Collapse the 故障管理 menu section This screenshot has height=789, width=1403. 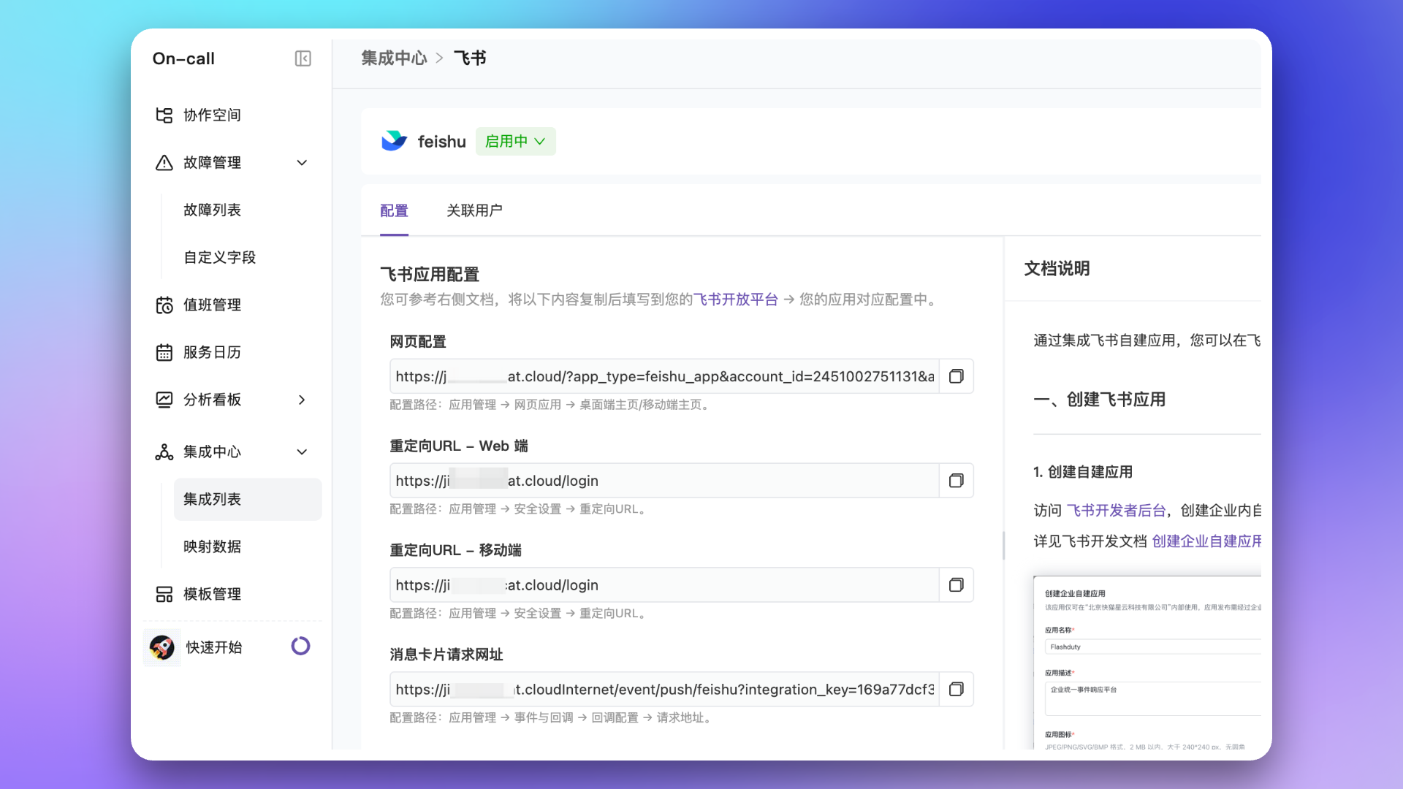click(x=302, y=162)
